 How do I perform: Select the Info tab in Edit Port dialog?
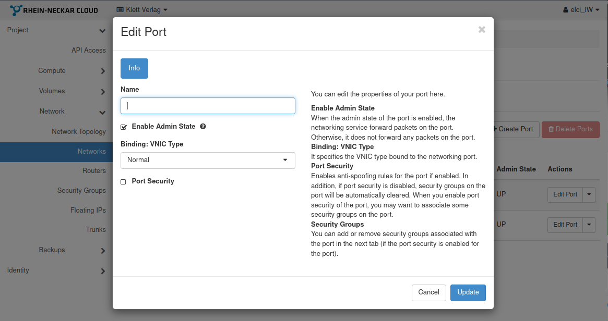pyautogui.click(x=134, y=68)
